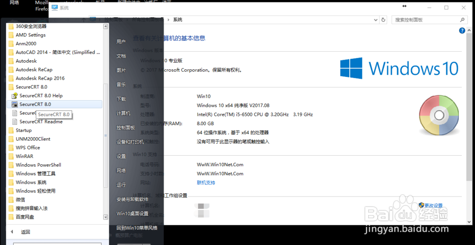Click the start menu program list scrollbar
This screenshot has height=245, width=475.
[x=106, y=135]
